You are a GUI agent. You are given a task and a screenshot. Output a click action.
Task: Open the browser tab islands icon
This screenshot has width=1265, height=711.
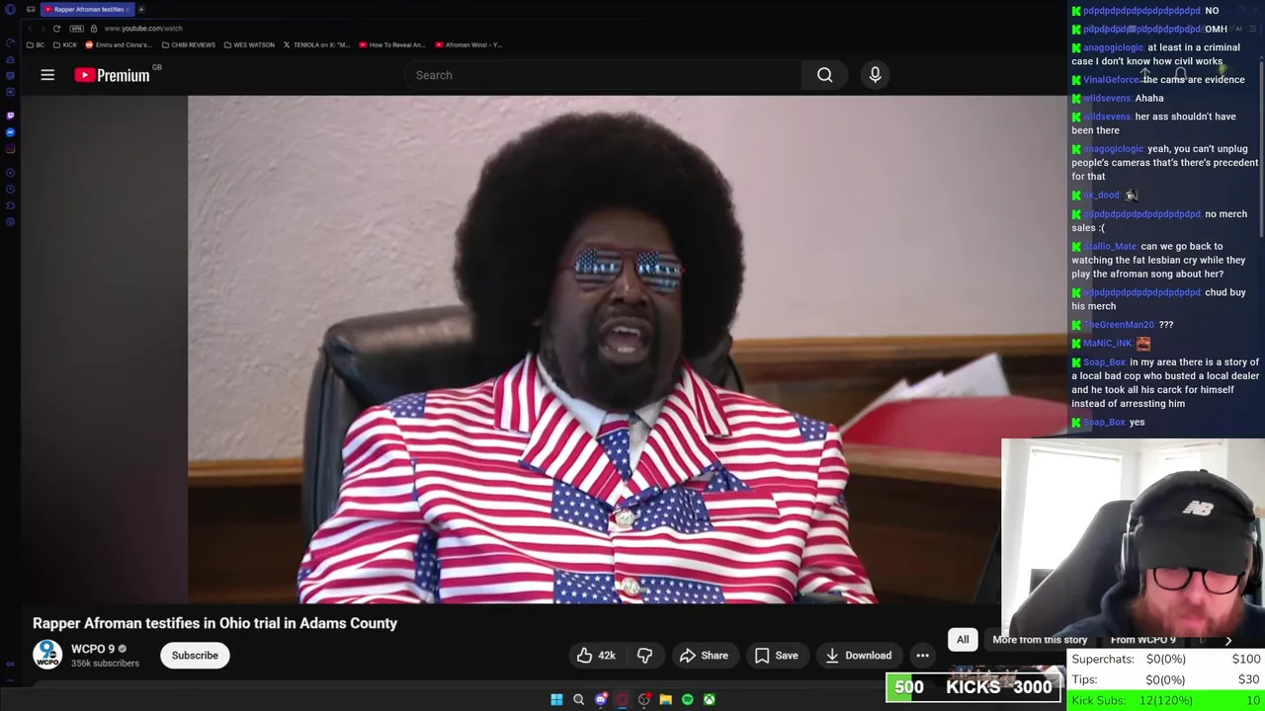click(x=31, y=9)
